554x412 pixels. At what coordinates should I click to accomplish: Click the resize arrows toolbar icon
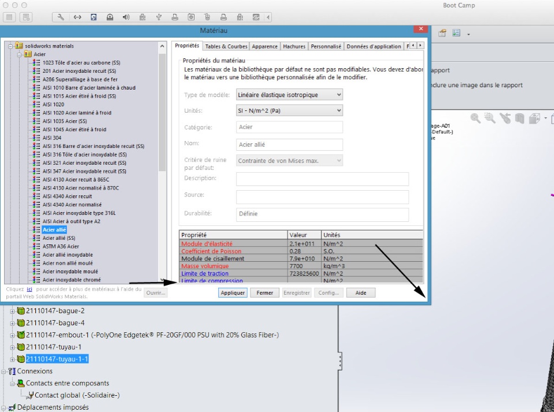pyautogui.click(x=77, y=17)
